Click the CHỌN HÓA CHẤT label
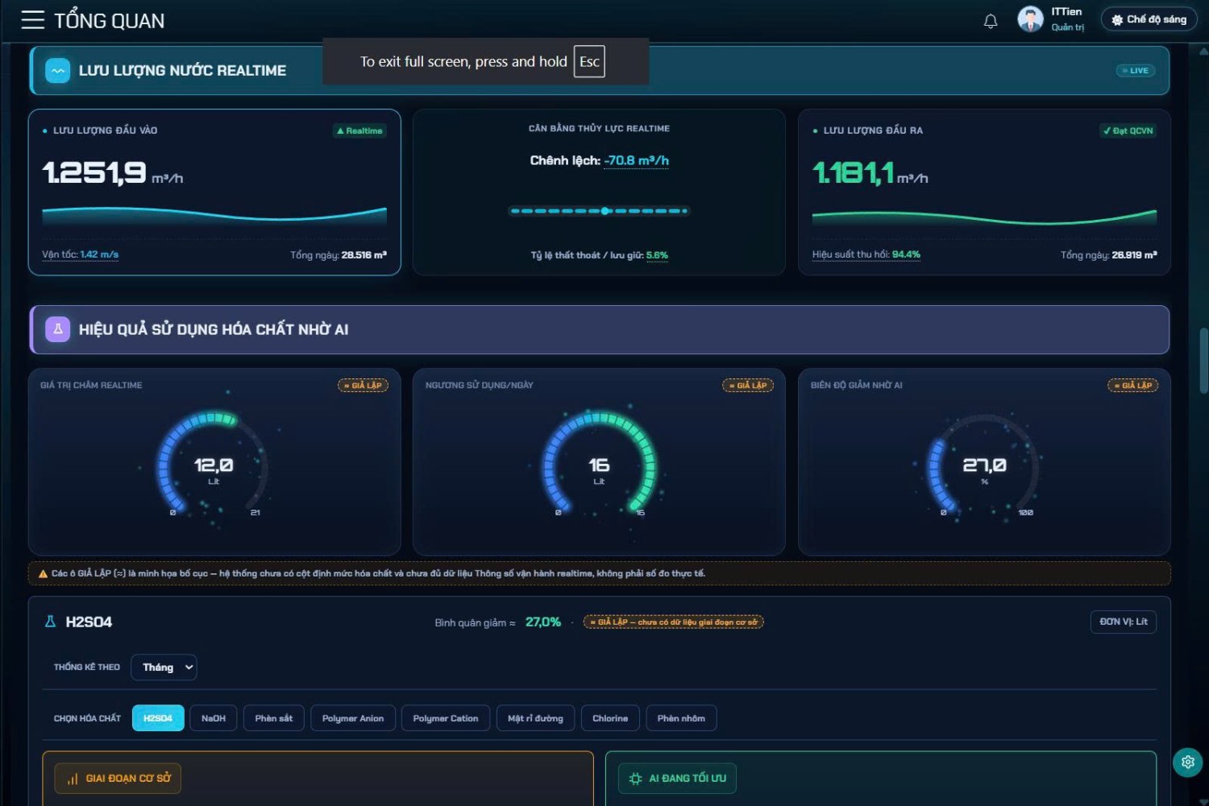1209x806 pixels. coord(87,718)
